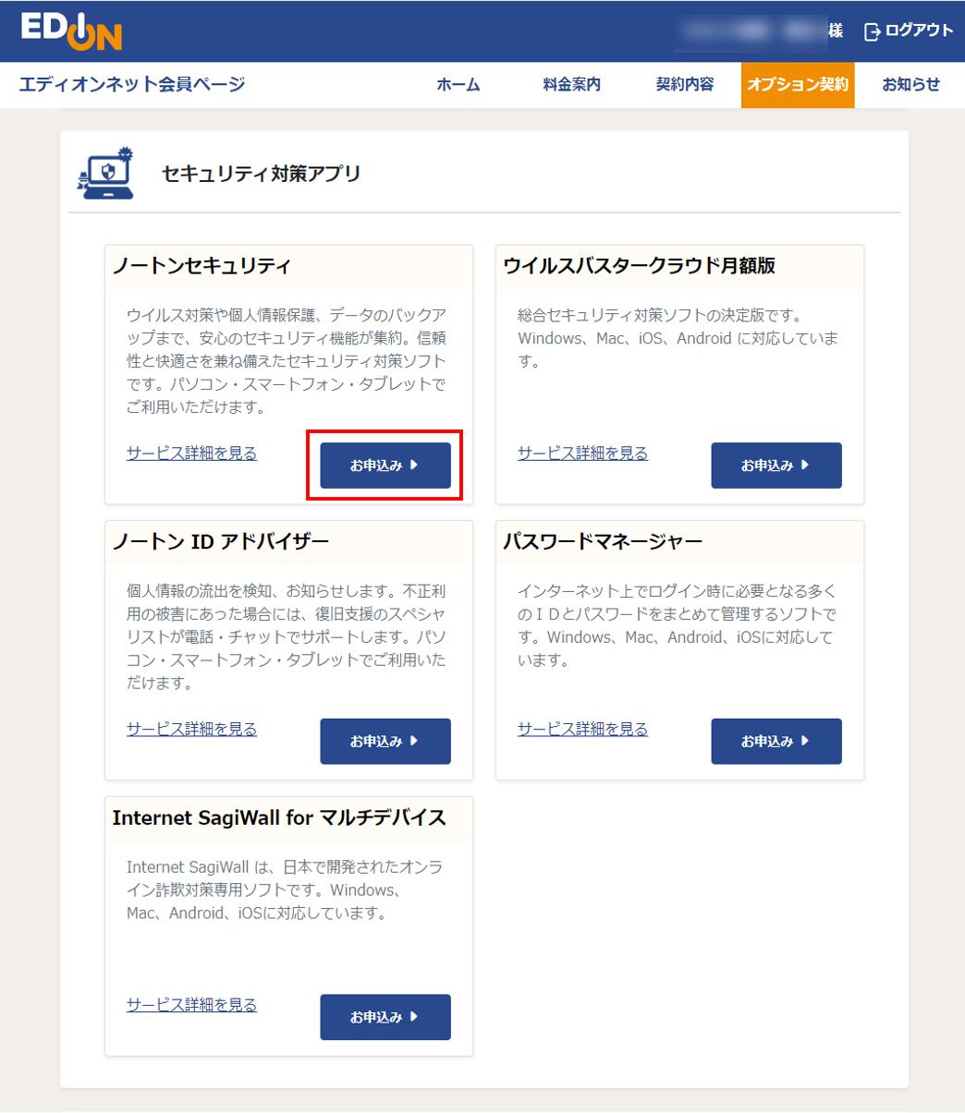Screen dimensions: 965x1113
Task: Open the 料金案内 menu tab
Action: (x=572, y=85)
